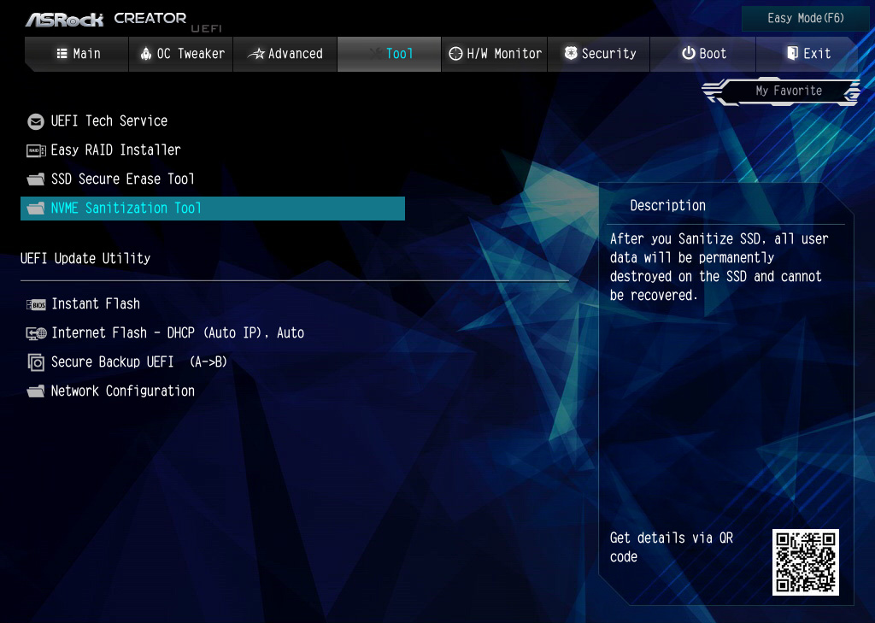
Task: Click the wrench icon on Tool tab
Action: click(375, 54)
